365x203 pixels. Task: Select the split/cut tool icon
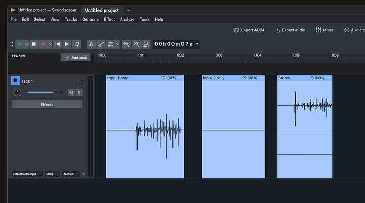pos(91,44)
